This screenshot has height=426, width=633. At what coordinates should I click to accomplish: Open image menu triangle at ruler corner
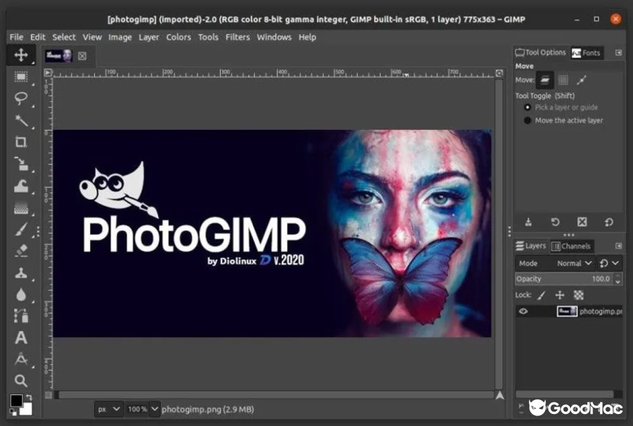coord(48,73)
